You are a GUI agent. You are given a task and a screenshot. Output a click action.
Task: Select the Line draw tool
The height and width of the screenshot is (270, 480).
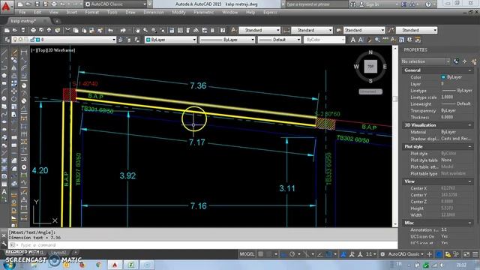pos(4,52)
